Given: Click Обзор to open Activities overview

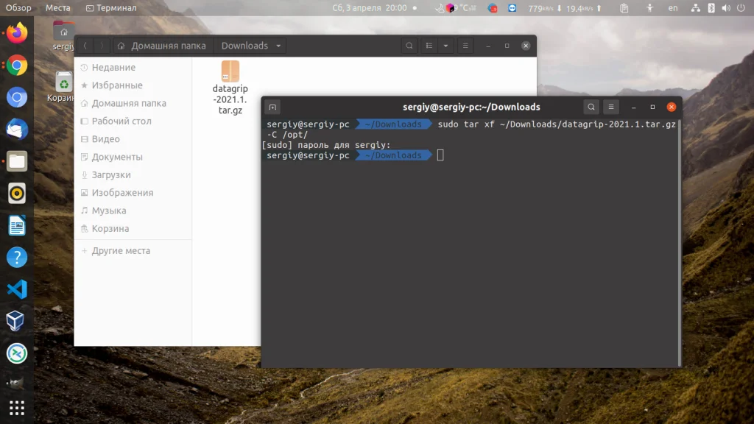Looking at the screenshot, I should pos(18,7).
